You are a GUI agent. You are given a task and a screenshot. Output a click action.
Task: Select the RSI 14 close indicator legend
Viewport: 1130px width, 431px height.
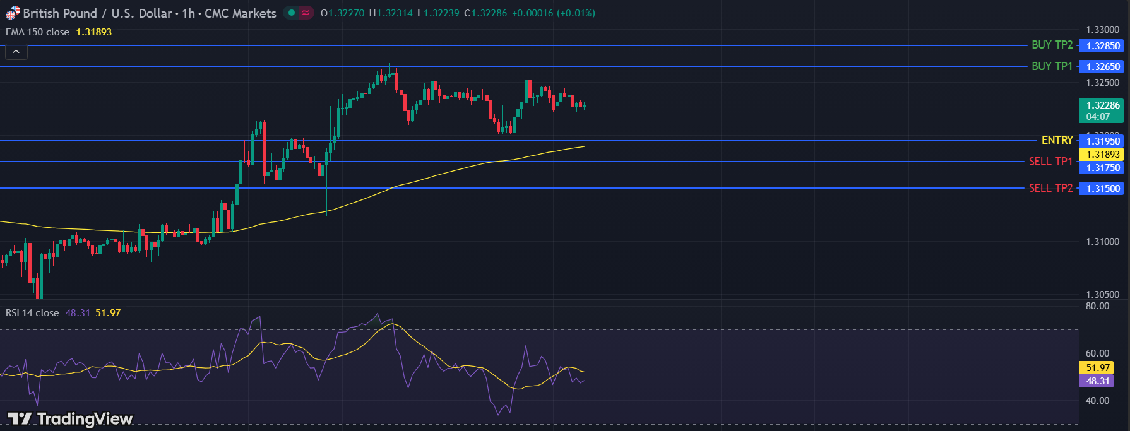(32, 313)
